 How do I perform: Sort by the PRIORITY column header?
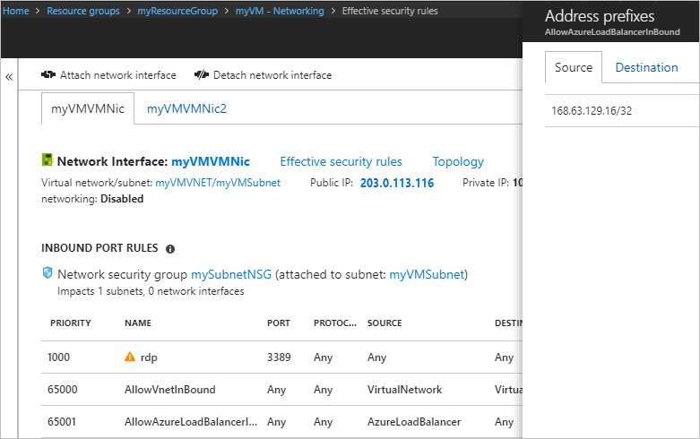(71, 323)
